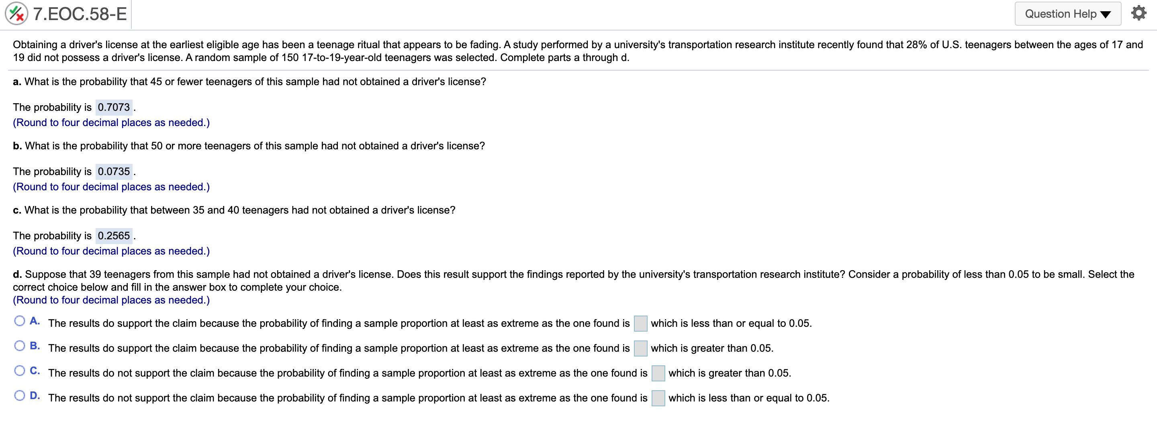Click the rounding instruction text under part d
The height and width of the screenshot is (434, 1157).
pos(111,300)
